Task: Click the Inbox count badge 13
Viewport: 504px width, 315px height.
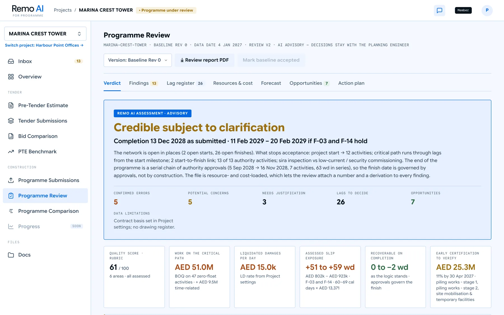Action: click(78, 61)
